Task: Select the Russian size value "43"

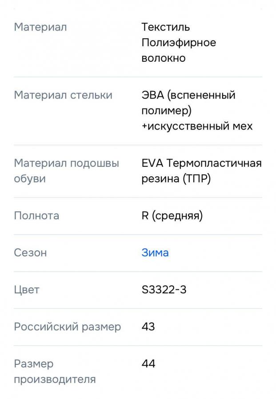Action: (x=148, y=327)
